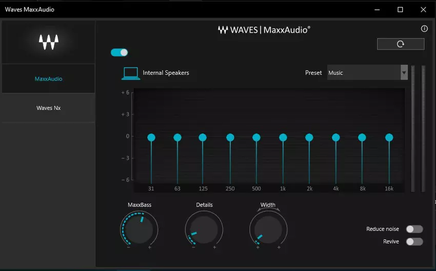Maximize the Waves MaxxAudio window
Viewport: 436px width, 271px height.
point(400,9)
